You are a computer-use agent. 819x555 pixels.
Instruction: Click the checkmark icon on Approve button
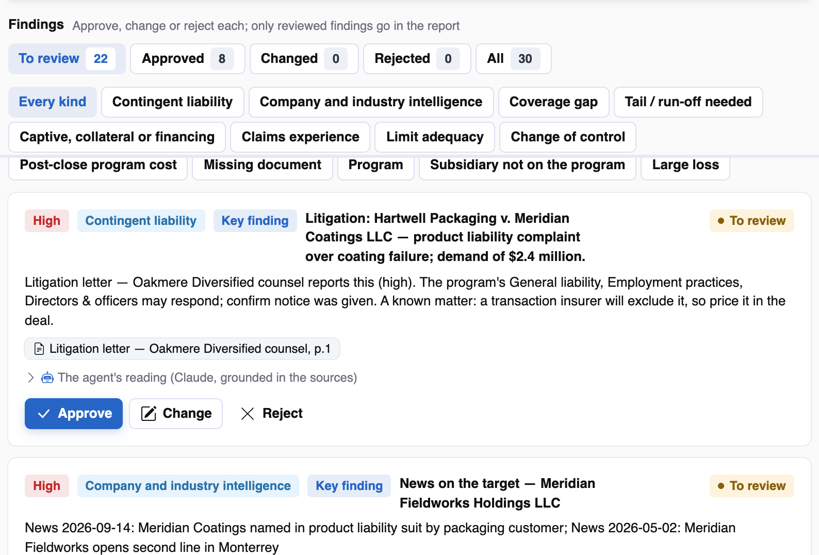(44, 414)
